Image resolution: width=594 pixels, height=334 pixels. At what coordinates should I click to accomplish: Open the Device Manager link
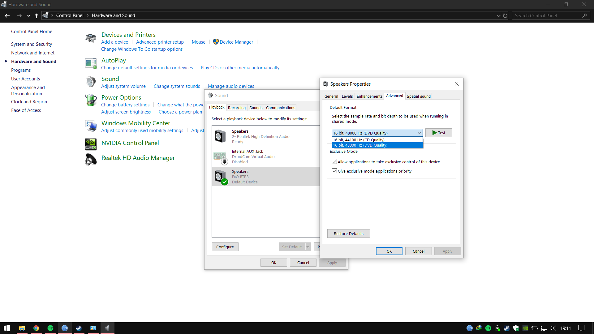coord(236,42)
